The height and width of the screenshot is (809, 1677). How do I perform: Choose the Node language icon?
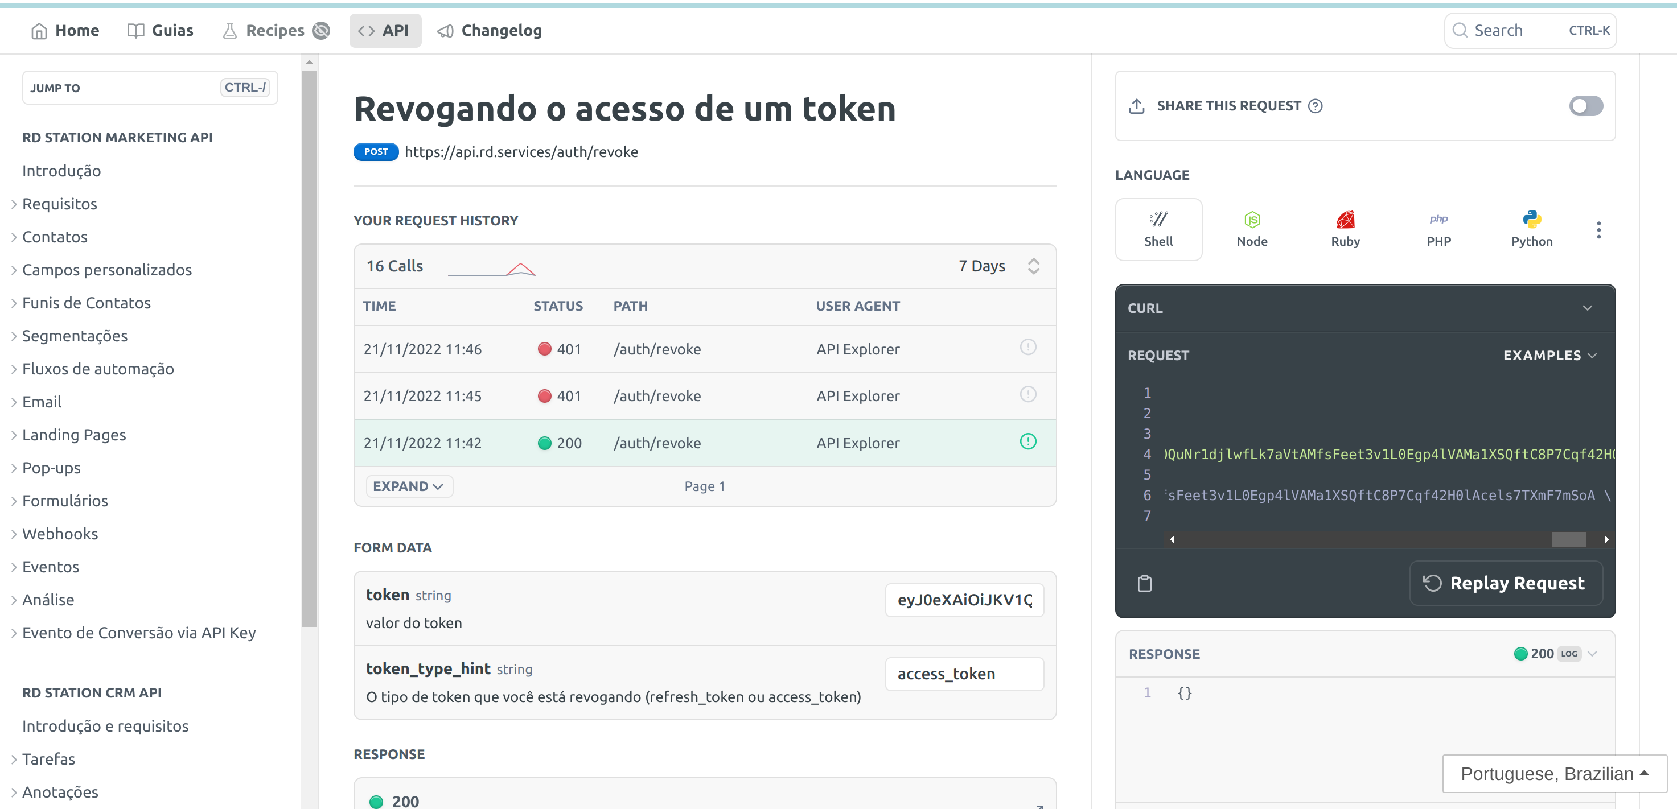point(1251,229)
